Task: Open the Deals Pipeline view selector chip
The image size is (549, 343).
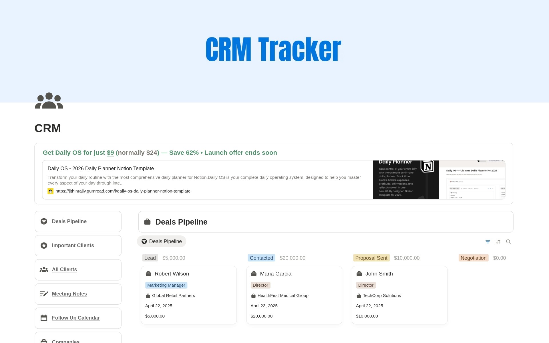Action: (162, 241)
